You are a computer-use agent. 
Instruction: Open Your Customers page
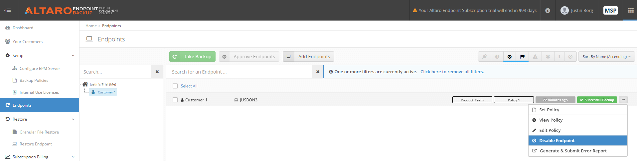pos(28,42)
